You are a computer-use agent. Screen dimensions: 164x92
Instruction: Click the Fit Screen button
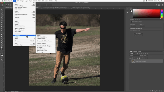pos(43,5)
